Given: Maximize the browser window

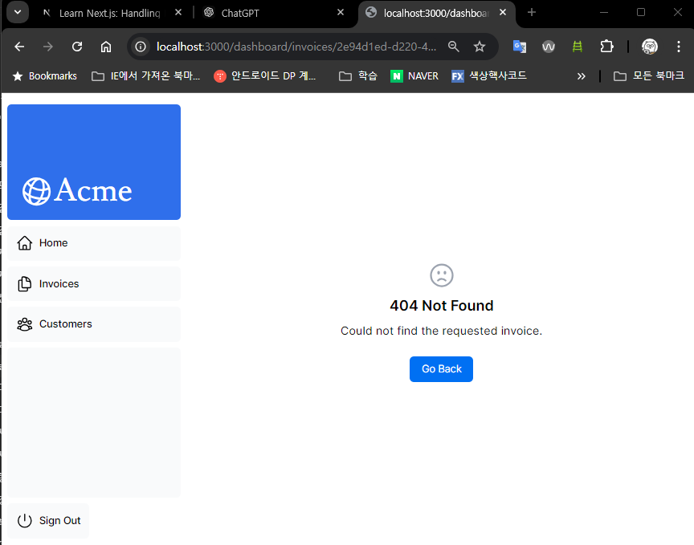Looking at the screenshot, I should pyautogui.click(x=641, y=12).
